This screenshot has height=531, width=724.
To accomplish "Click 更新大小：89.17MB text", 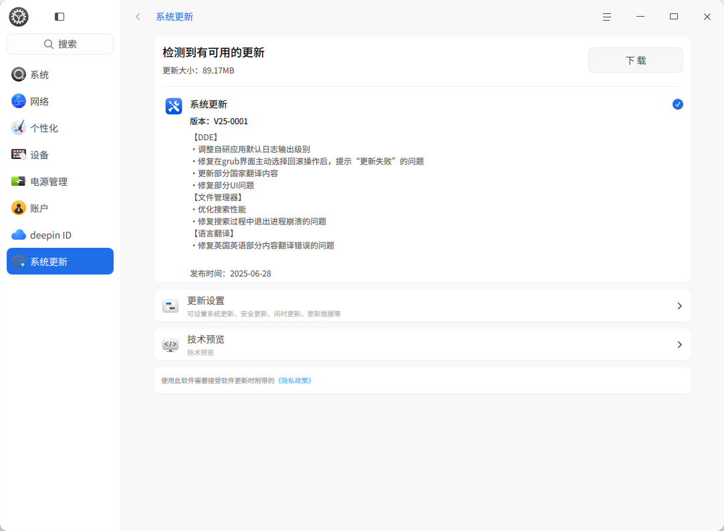I will click(199, 71).
